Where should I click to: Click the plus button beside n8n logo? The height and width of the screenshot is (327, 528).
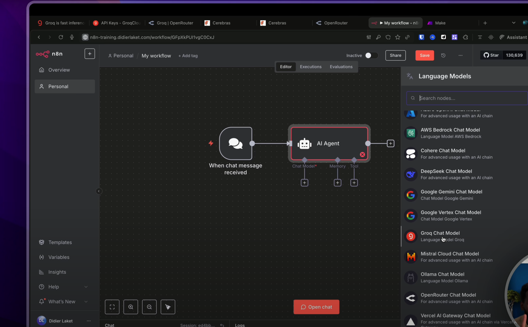90,54
